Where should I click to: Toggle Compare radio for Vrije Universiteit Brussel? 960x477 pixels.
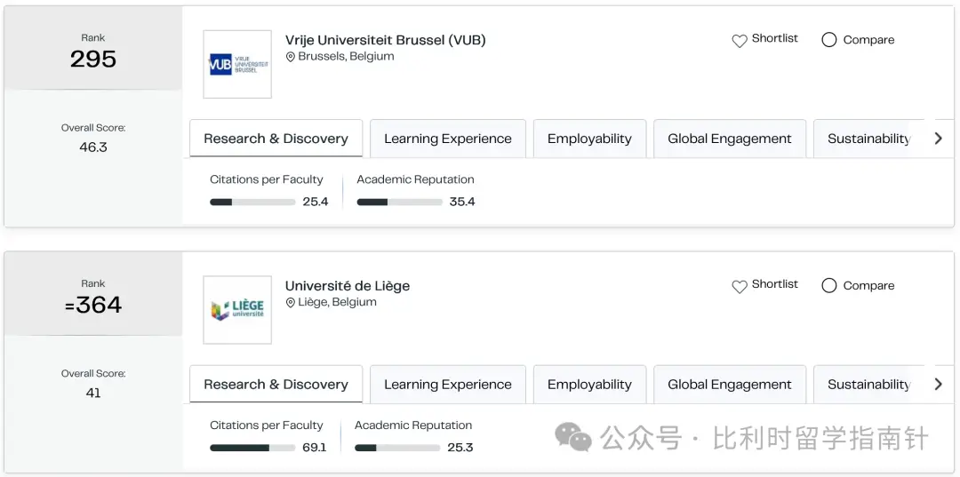[x=829, y=40]
